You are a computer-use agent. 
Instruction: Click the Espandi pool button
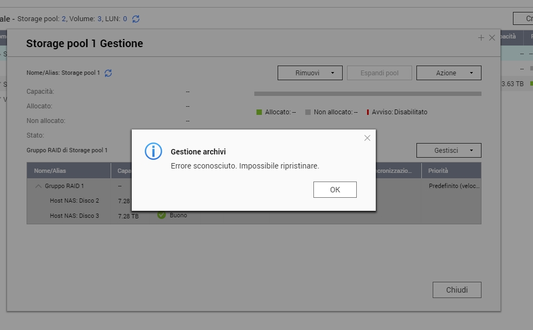[379, 73]
